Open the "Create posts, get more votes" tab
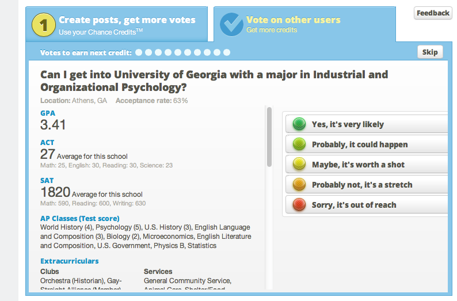Image resolution: width=457 pixels, height=301 pixels. click(x=117, y=24)
